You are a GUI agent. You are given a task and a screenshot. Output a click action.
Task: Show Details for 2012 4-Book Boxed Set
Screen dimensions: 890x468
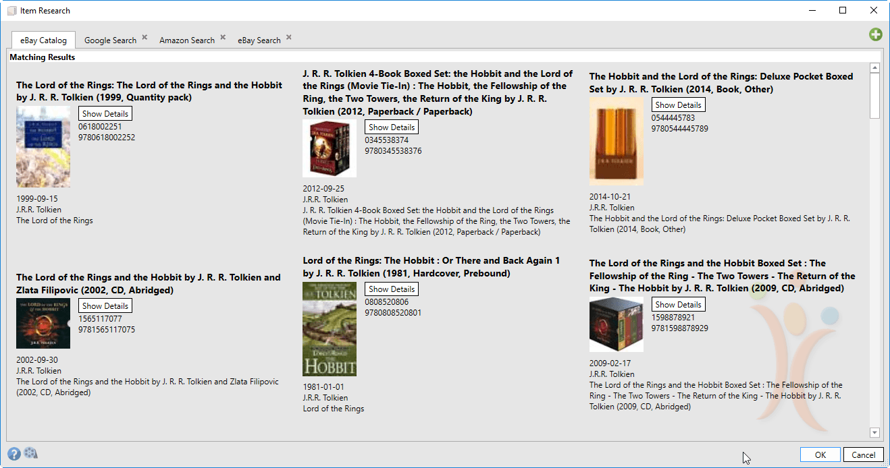[392, 127]
